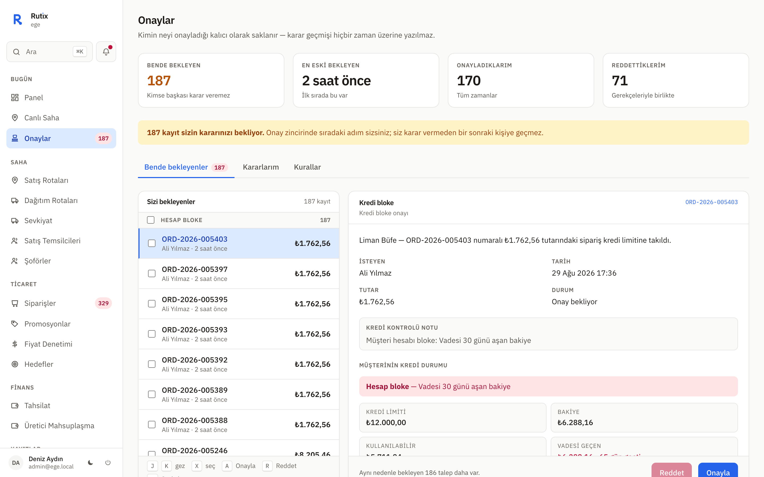Open the Kurallar tab
764x477 pixels.
pos(307,167)
